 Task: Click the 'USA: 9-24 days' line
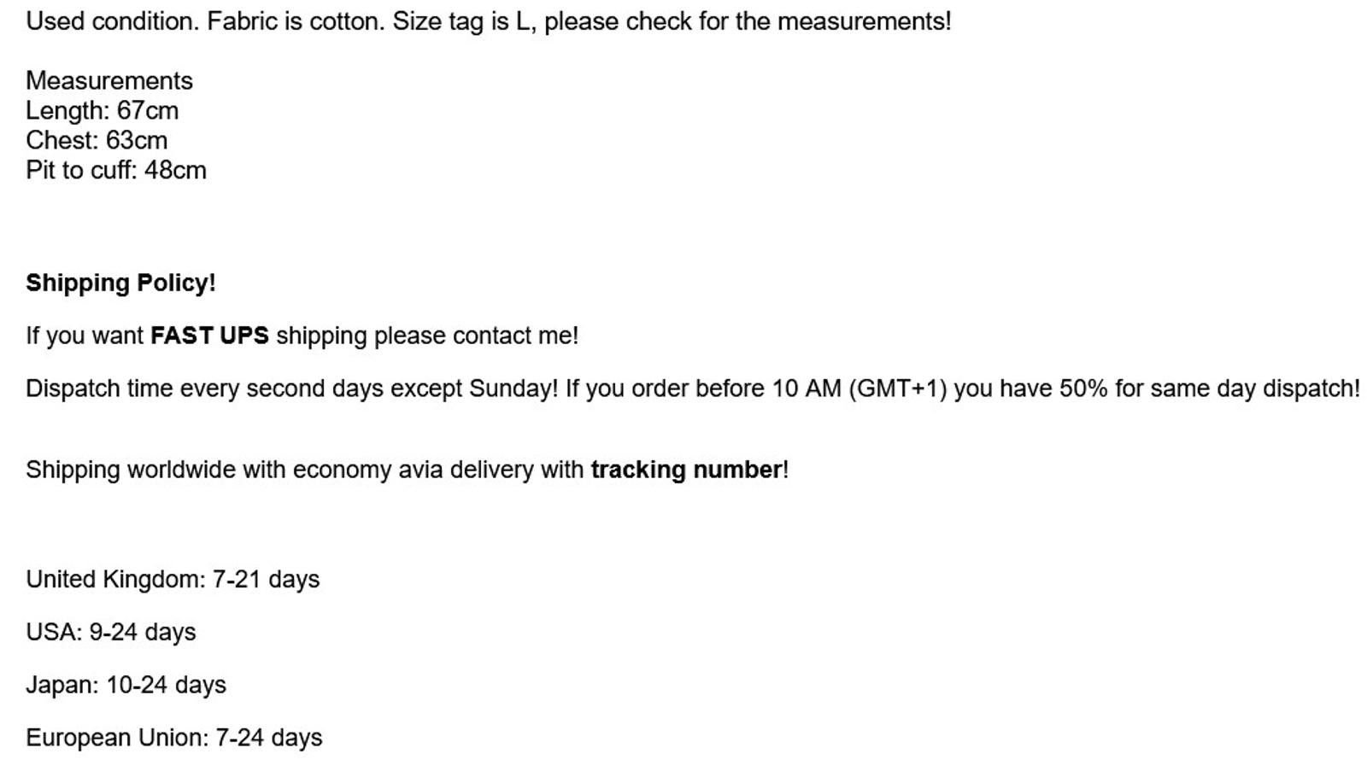[x=111, y=633]
